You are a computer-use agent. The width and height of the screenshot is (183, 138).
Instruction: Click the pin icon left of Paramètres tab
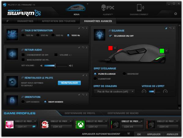[x=7, y=21]
